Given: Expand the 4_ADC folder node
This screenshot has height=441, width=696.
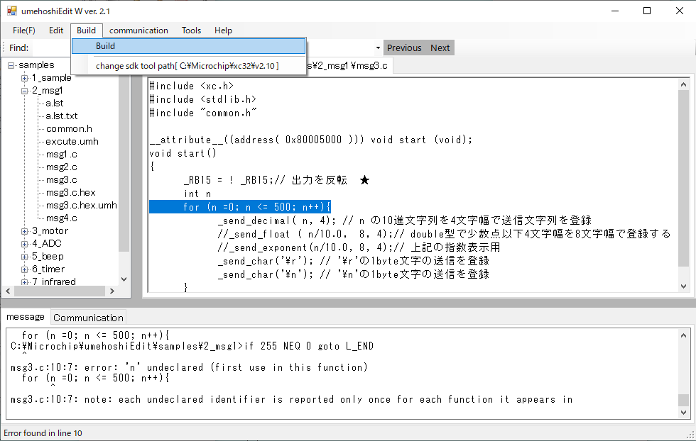Looking at the screenshot, I should (x=25, y=244).
